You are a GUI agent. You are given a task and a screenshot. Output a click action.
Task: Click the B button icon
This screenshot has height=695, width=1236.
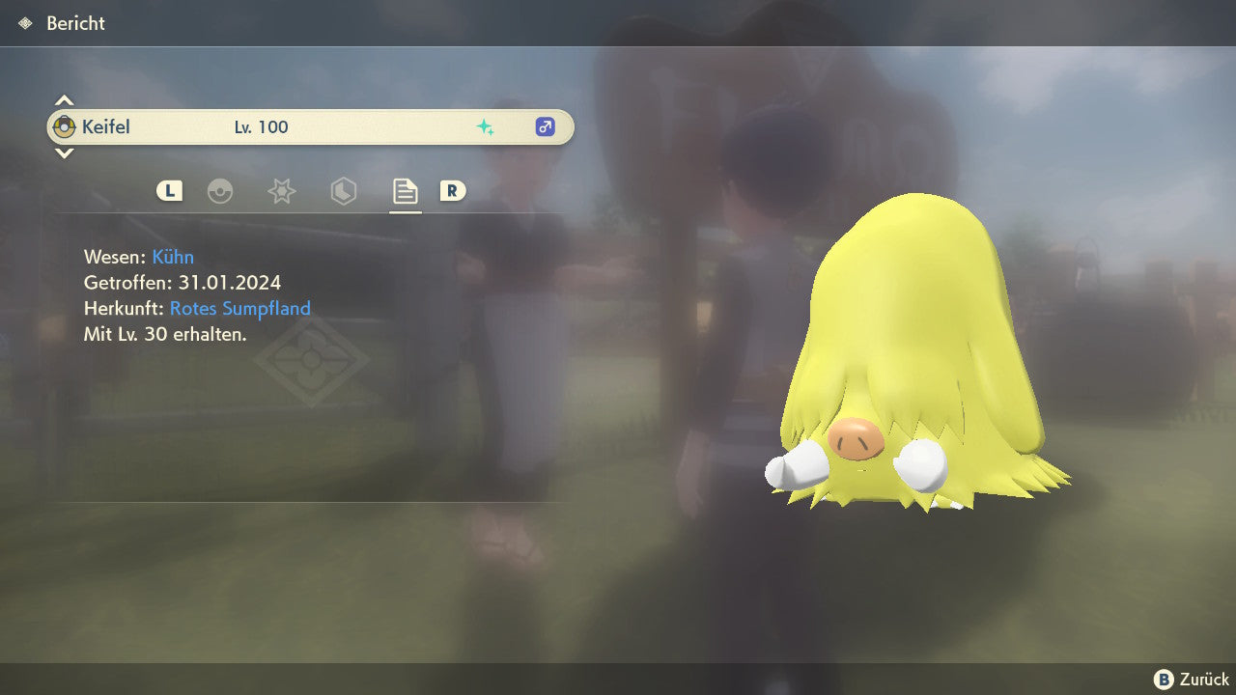point(1165,680)
